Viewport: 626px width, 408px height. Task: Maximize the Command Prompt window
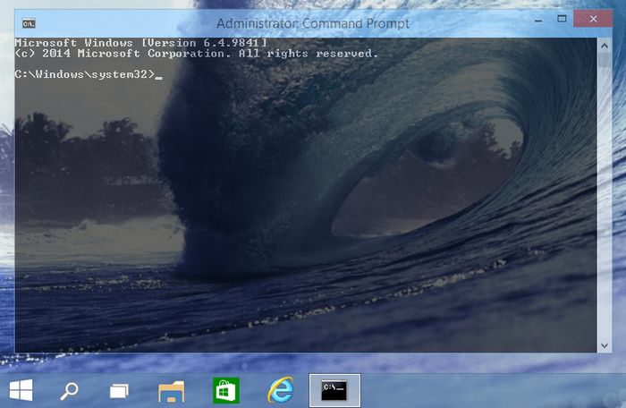pyautogui.click(x=562, y=19)
